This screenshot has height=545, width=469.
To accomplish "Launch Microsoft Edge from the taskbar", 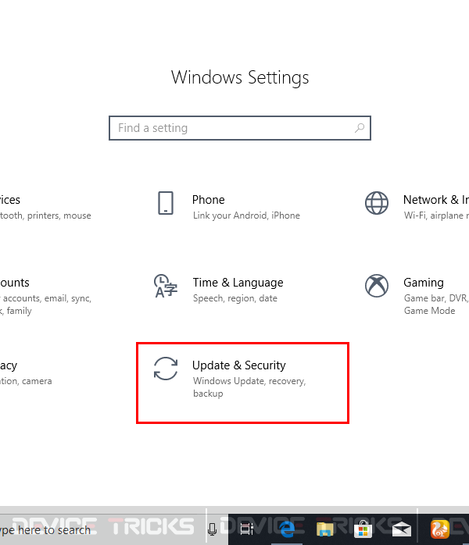I will tap(287, 529).
